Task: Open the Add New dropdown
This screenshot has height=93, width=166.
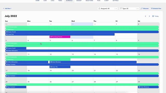Action: [7, 9]
